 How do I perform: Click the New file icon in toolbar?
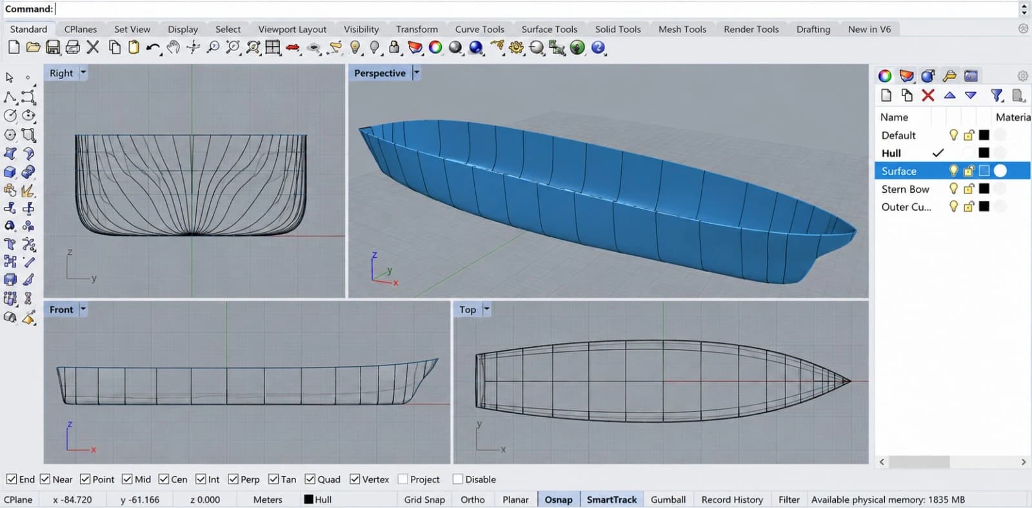pos(14,47)
